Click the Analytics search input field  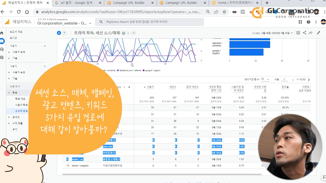[x=149, y=22]
